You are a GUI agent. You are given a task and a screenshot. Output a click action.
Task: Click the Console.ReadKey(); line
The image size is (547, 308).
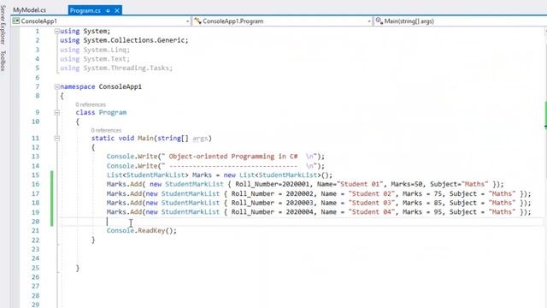(142, 230)
